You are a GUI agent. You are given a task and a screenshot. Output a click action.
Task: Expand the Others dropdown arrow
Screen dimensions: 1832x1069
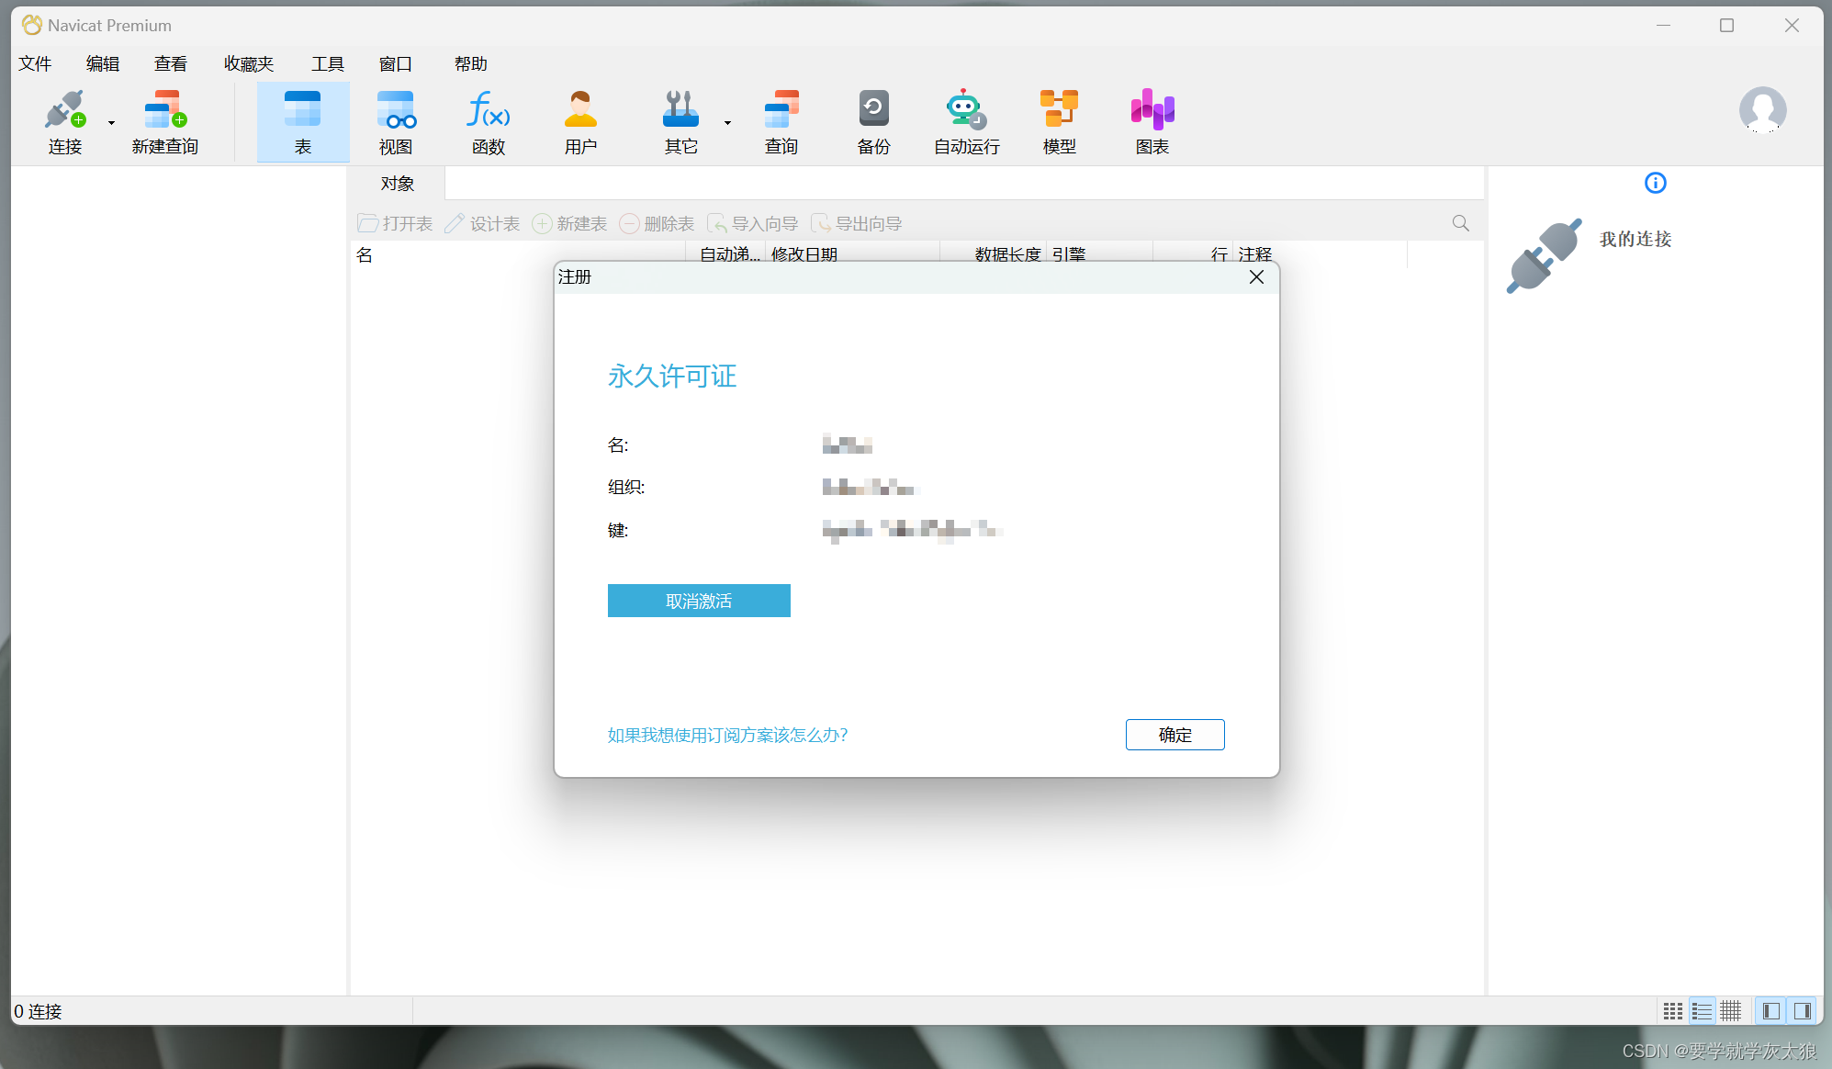point(727,122)
